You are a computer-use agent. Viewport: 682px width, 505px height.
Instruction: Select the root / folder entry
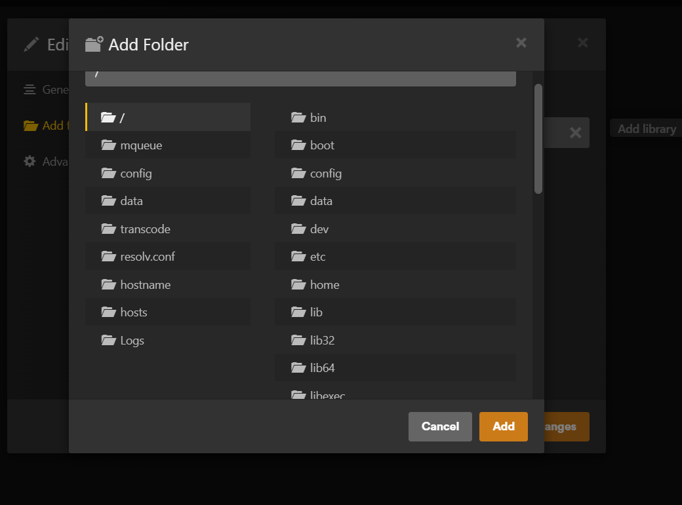[x=168, y=117]
